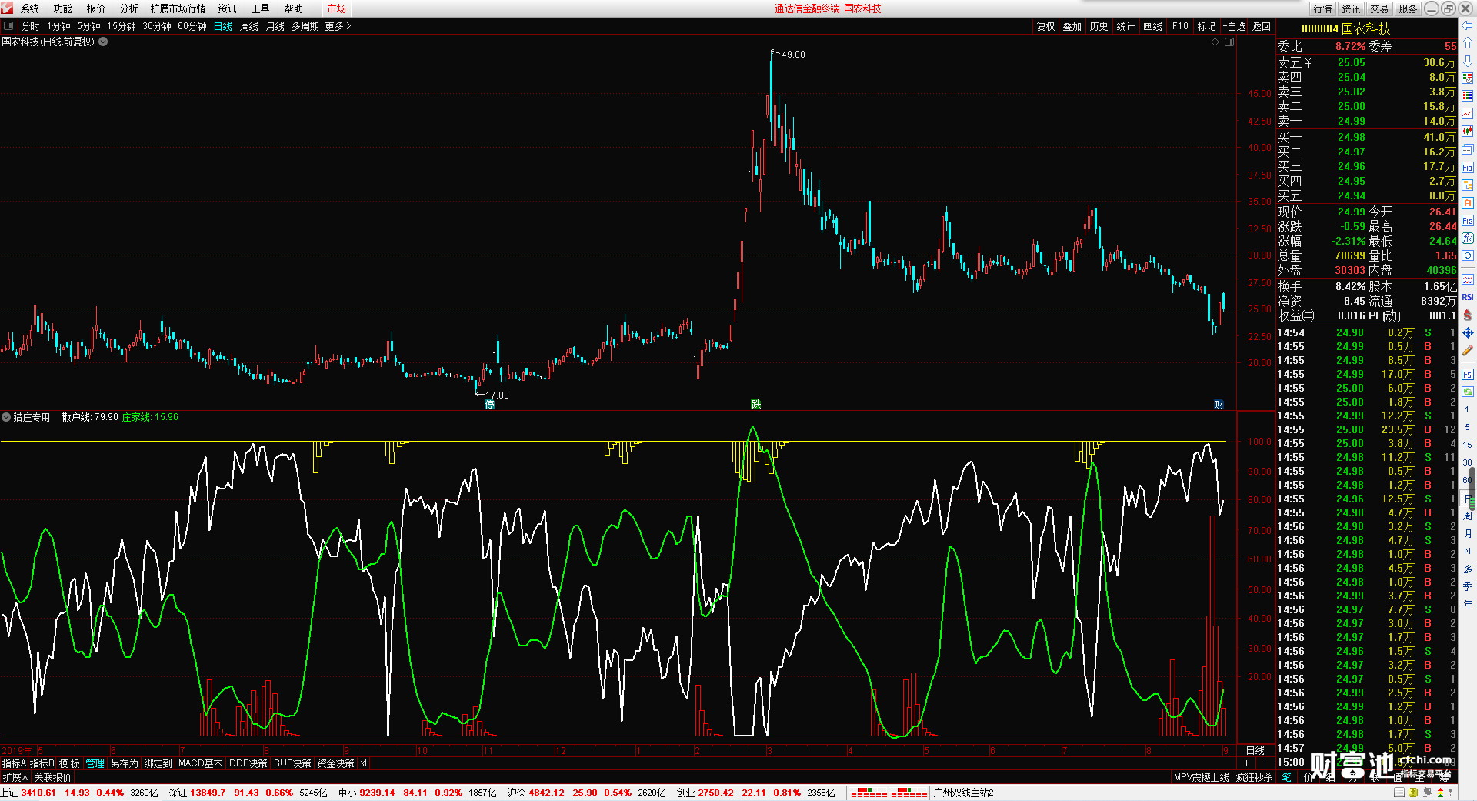Select the pencil drawing tool icon

[x=1468, y=351]
